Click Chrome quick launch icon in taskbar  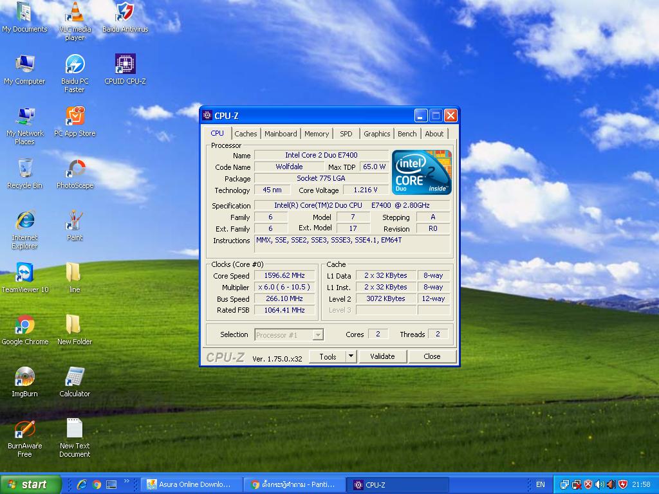(97, 484)
